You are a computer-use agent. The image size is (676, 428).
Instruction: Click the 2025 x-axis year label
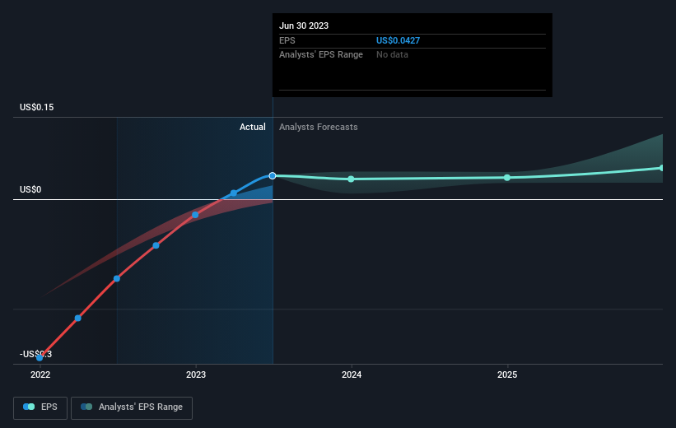(507, 374)
